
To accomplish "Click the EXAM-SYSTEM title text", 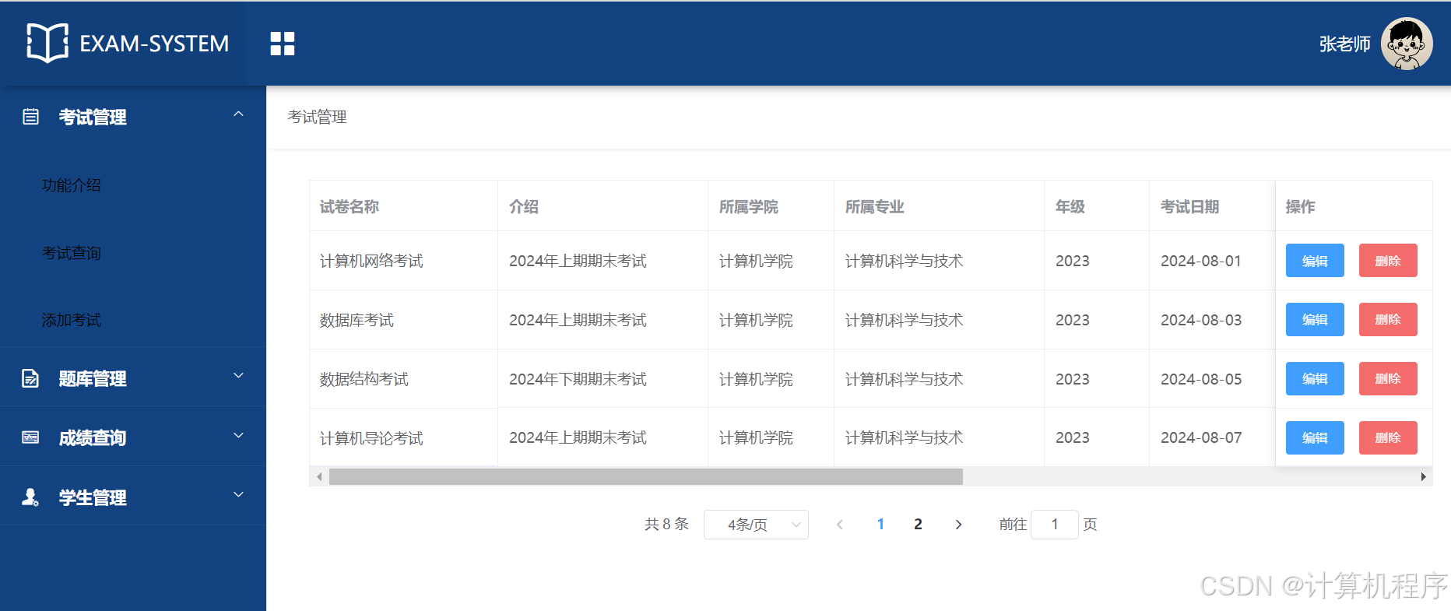I will (x=154, y=44).
